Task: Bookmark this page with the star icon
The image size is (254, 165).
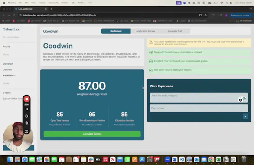Action: (x=205, y=15)
